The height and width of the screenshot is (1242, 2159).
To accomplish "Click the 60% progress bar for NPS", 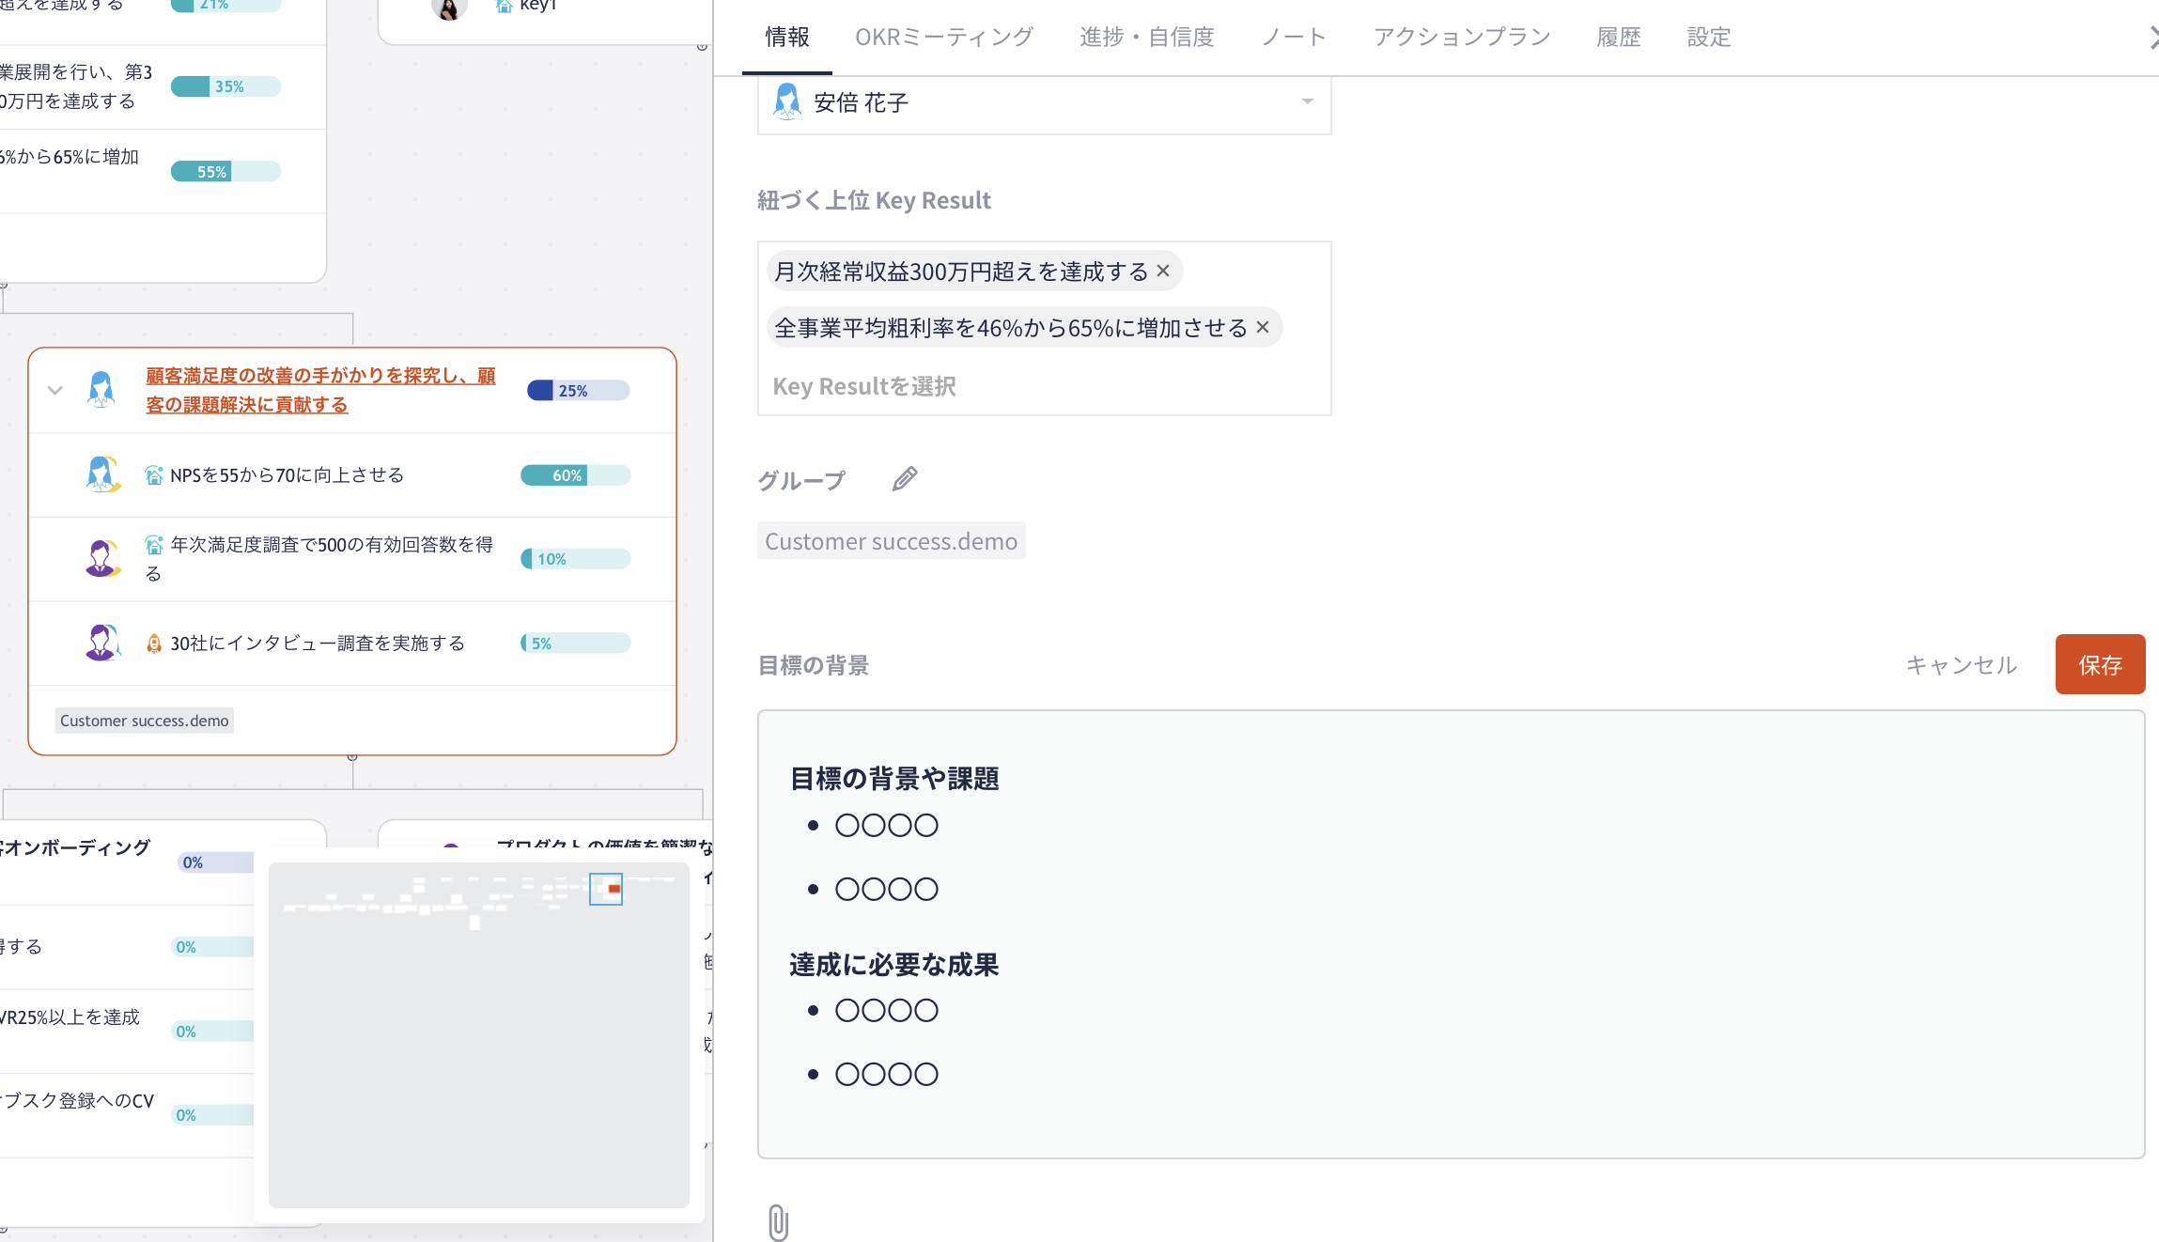I will click(x=575, y=475).
